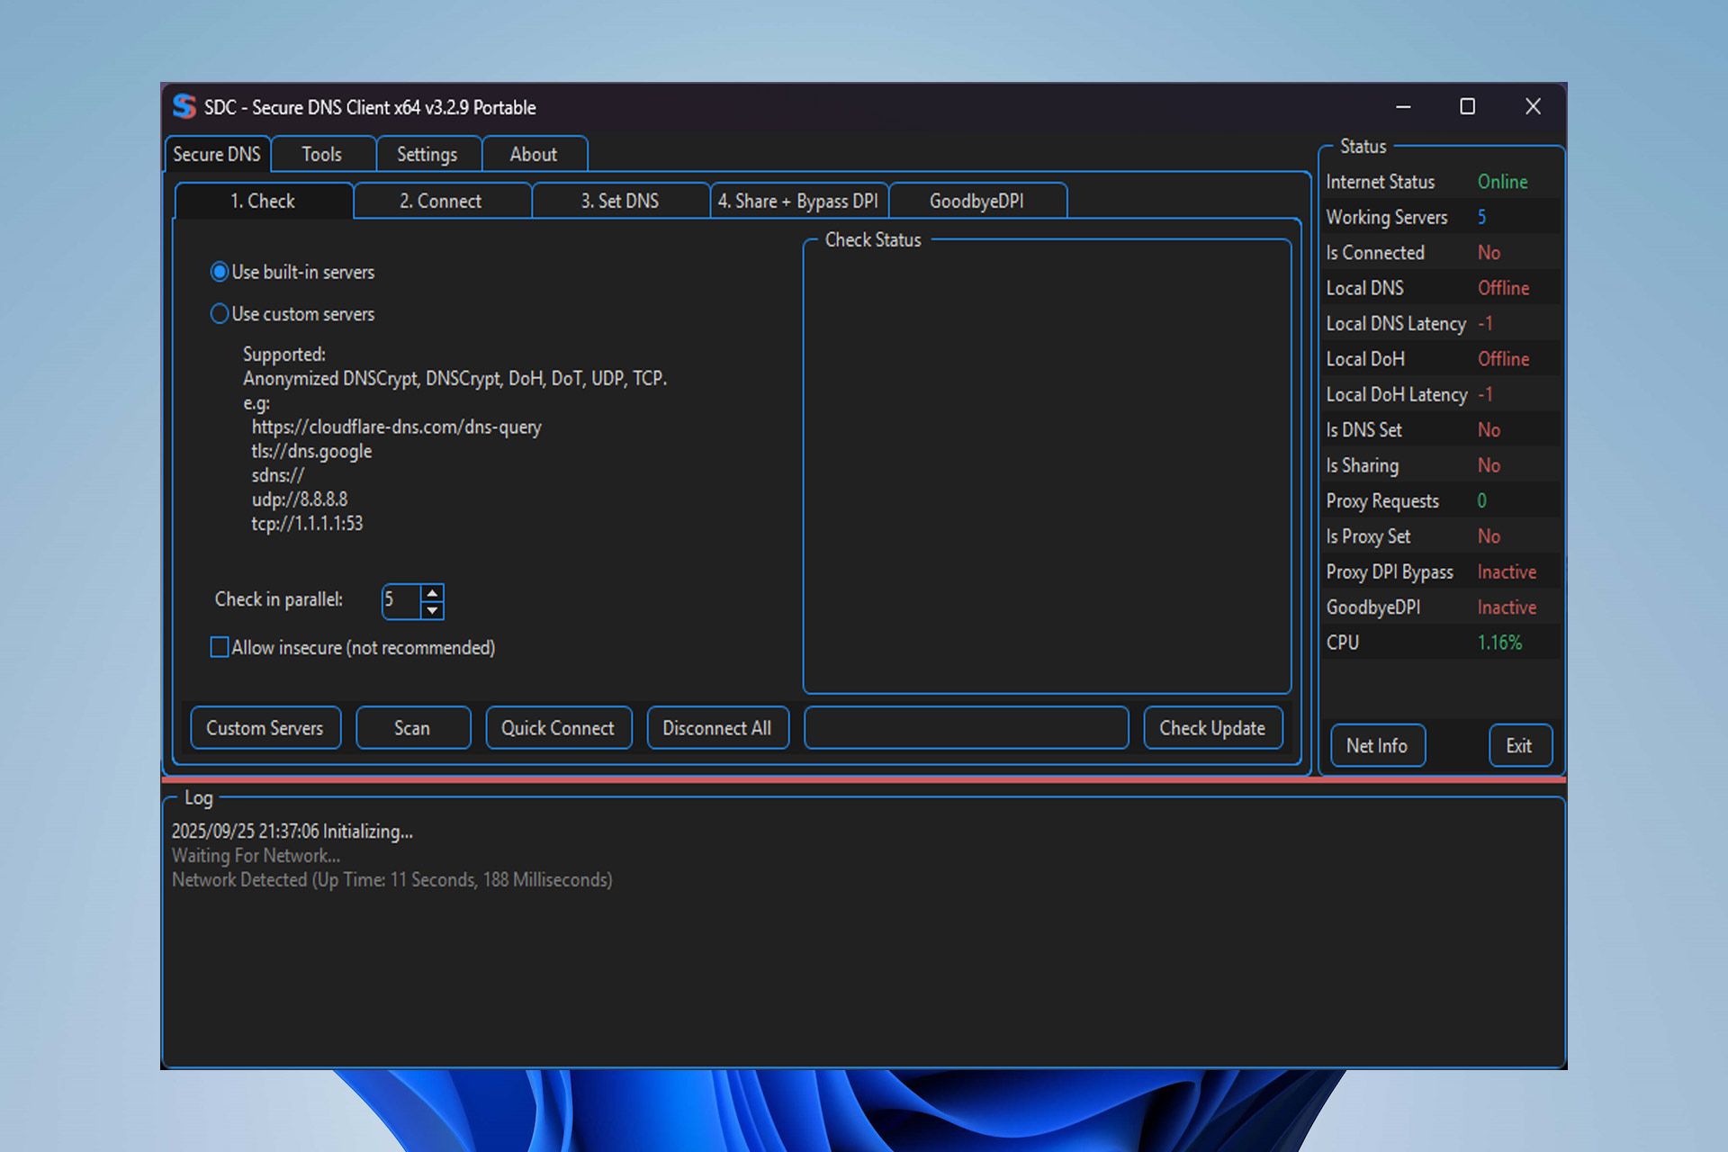Enable Allow insecure checkbox
Viewport: 1728px width, 1152px height.
(220, 647)
